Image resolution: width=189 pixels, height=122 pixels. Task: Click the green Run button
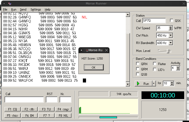[143, 84]
